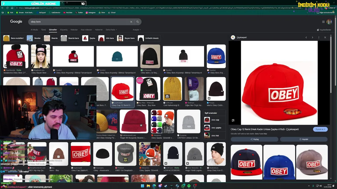Open the Araçlar tools dropdown
This screenshot has height=189, width=337.
coord(137,30)
